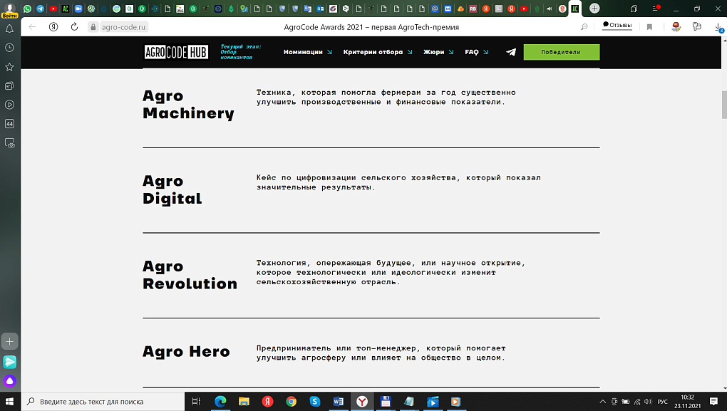727x411 pixels.
Task: Open the browser extension icon next to the bookmark
Action: click(x=676, y=27)
